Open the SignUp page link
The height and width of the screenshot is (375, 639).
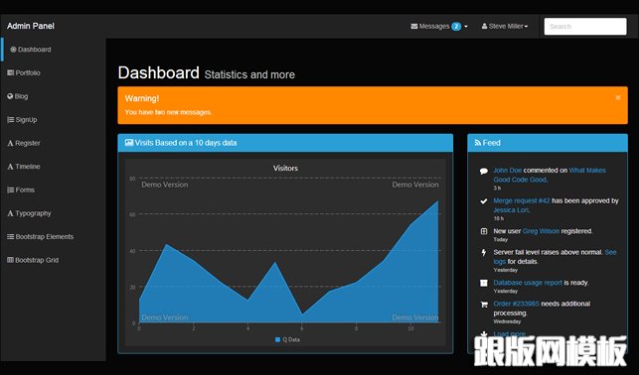53,120
